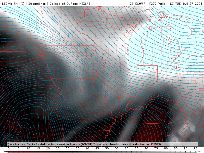Click the "65" label on the color scale
The width and height of the screenshot is (204, 153).
[x=136, y=148]
